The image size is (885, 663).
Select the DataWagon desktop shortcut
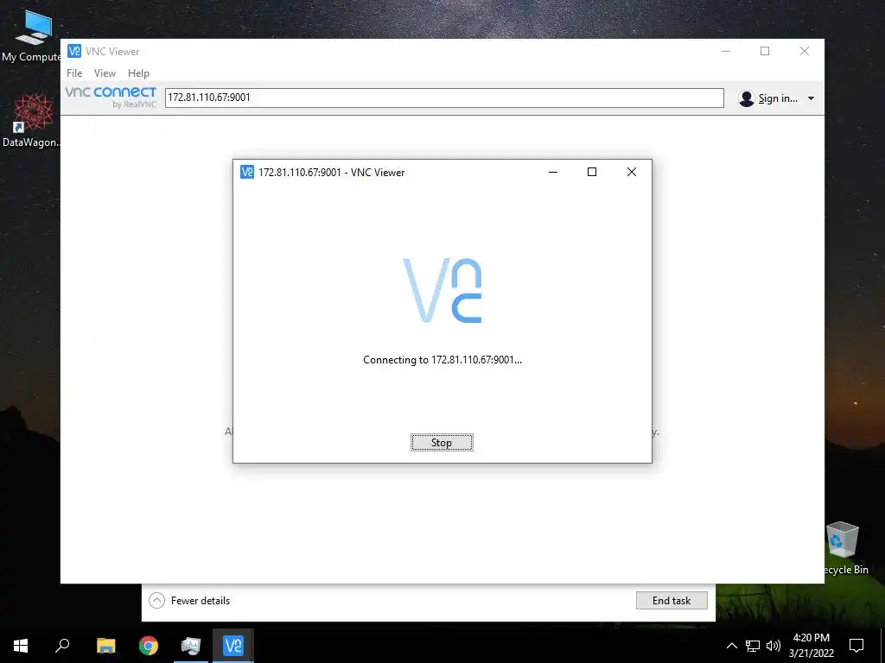pos(31,120)
